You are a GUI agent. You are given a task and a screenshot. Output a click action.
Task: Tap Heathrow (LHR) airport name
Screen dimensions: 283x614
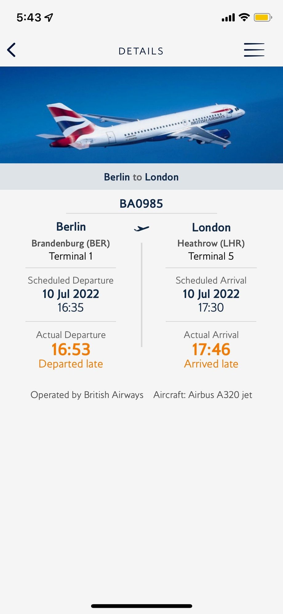(211, 243)
